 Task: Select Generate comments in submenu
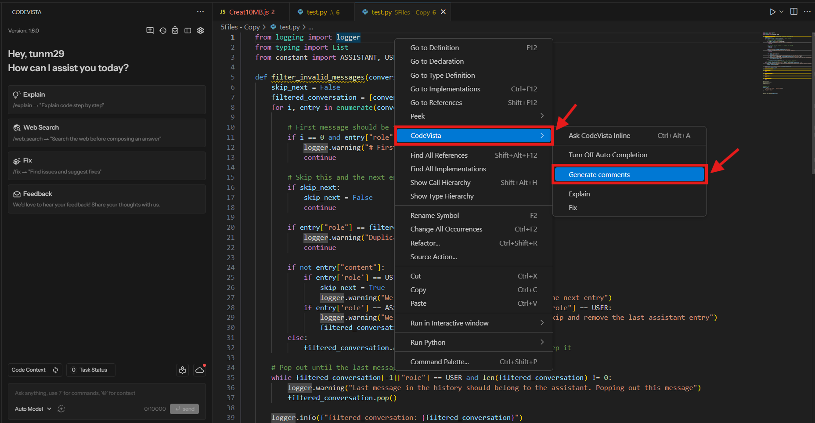tap(629, 174)
